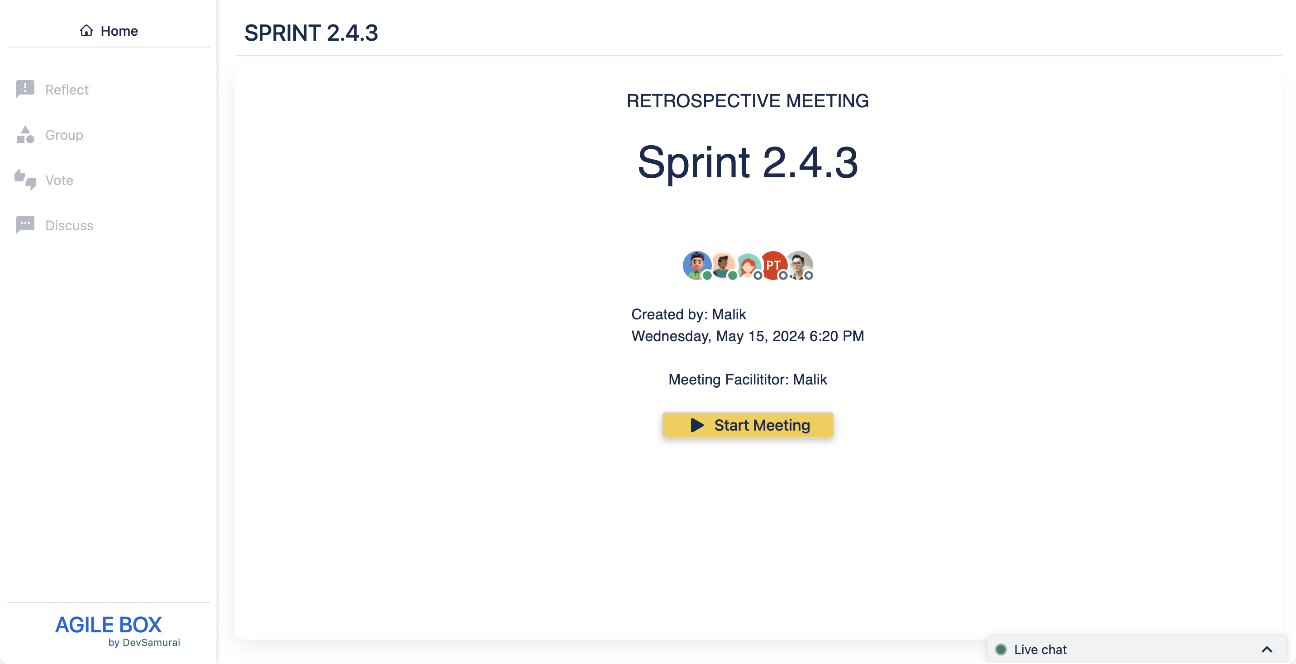1296x664 pixels.
Task: Click the AGILE BOX logo
Action: pos(108,624)
